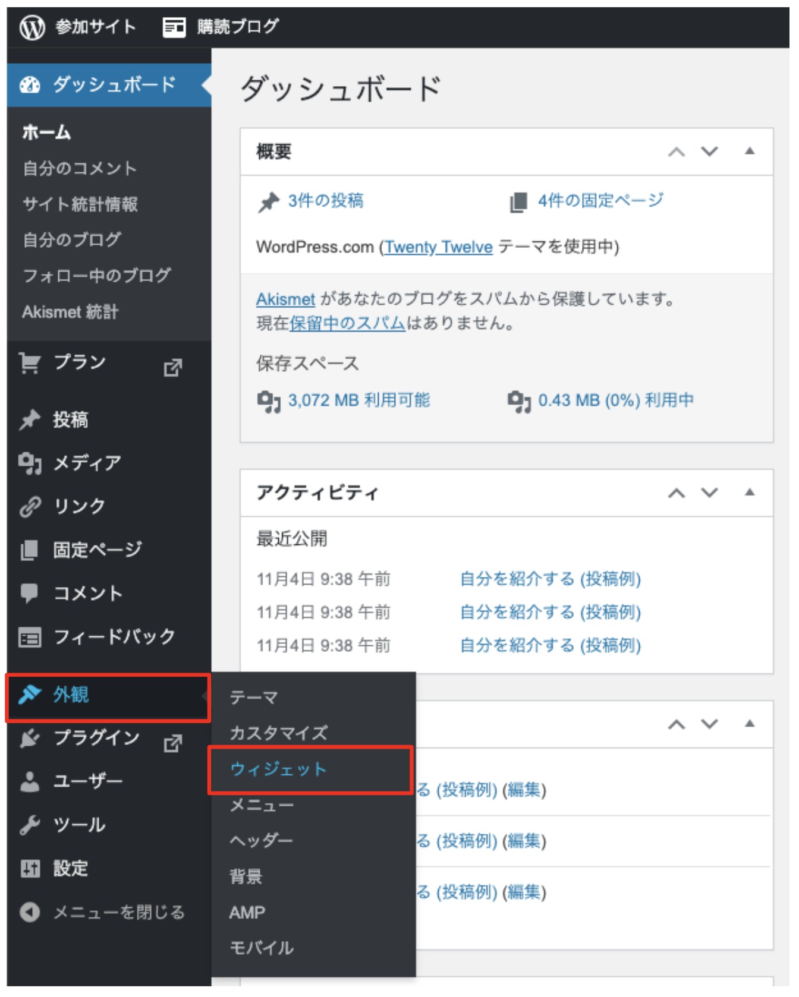Select ウィジェット from the 外観 submenu
The height and width of the screenshot is (997, 799).
point(278,769)
